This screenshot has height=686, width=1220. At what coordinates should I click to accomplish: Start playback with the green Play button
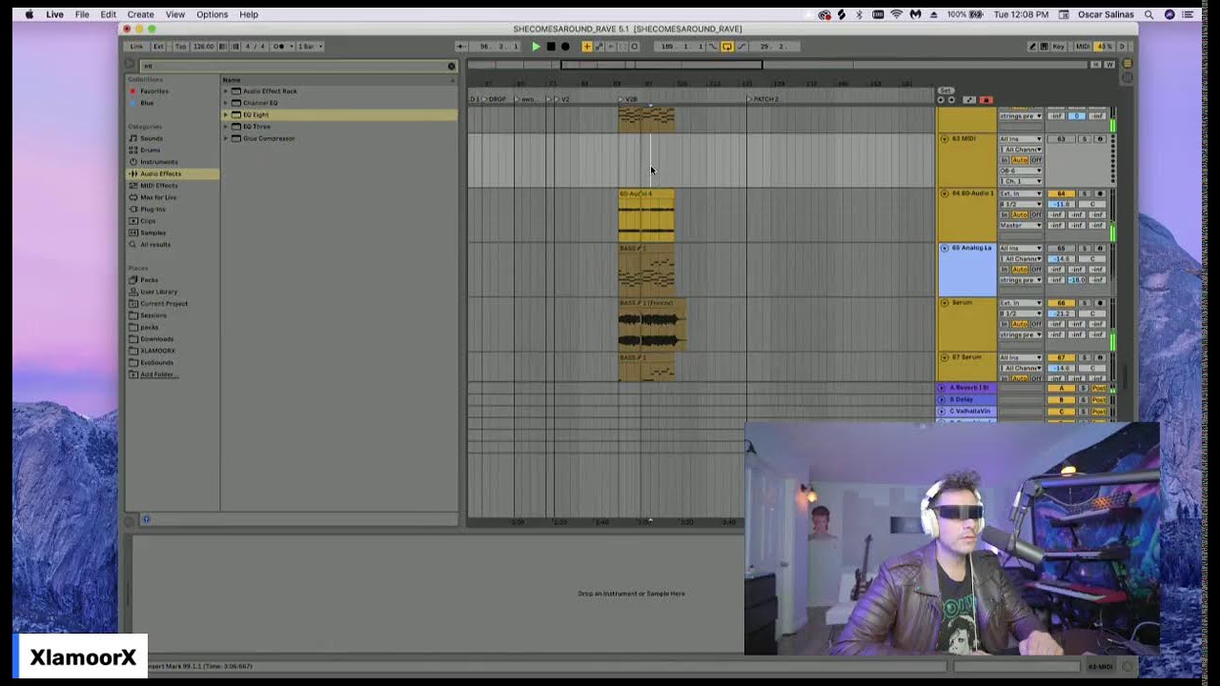point(536,46)
